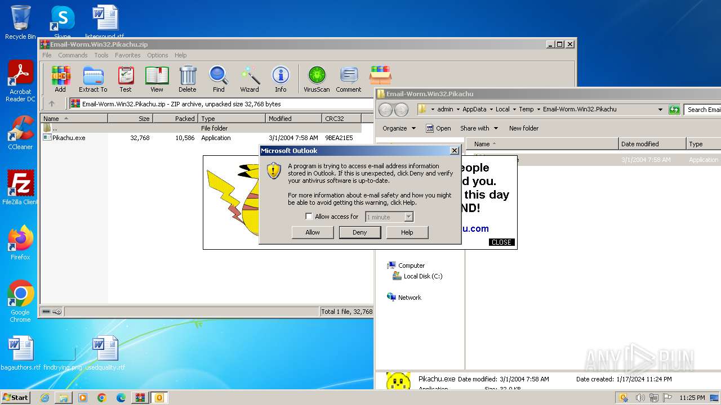The width and height of the screenshot is (721, 405).
Task: Click the Explorer refresh button
Action: tap(674, 110)
